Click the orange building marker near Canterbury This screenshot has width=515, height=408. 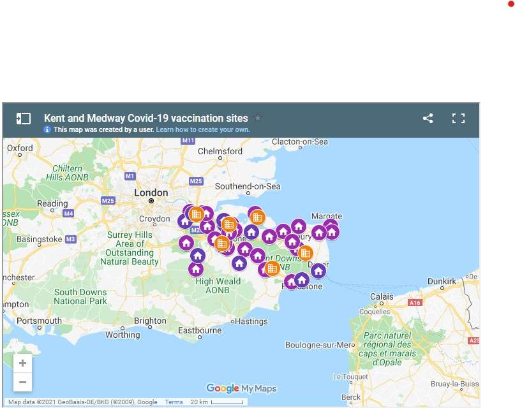point(257,217)
